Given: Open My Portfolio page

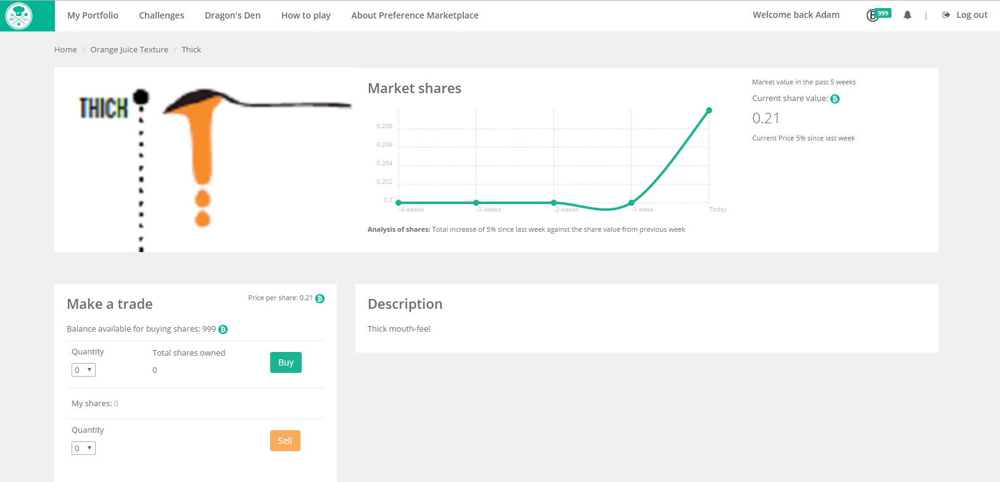Looking at the screenshot, I should coord(93,15).
